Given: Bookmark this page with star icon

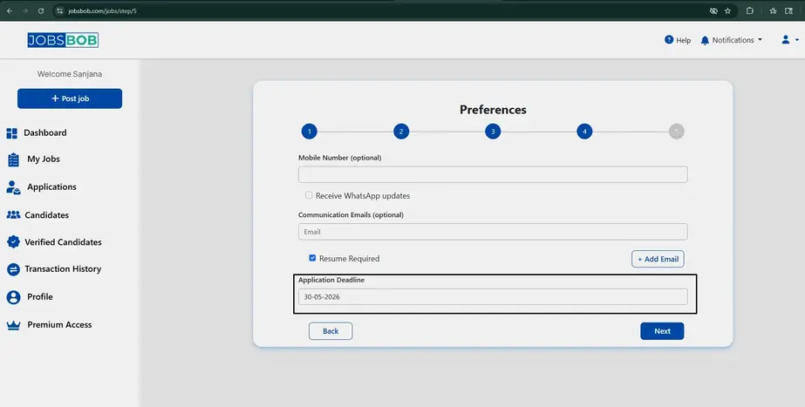Looking at the screenshot, I should (727, 11).
